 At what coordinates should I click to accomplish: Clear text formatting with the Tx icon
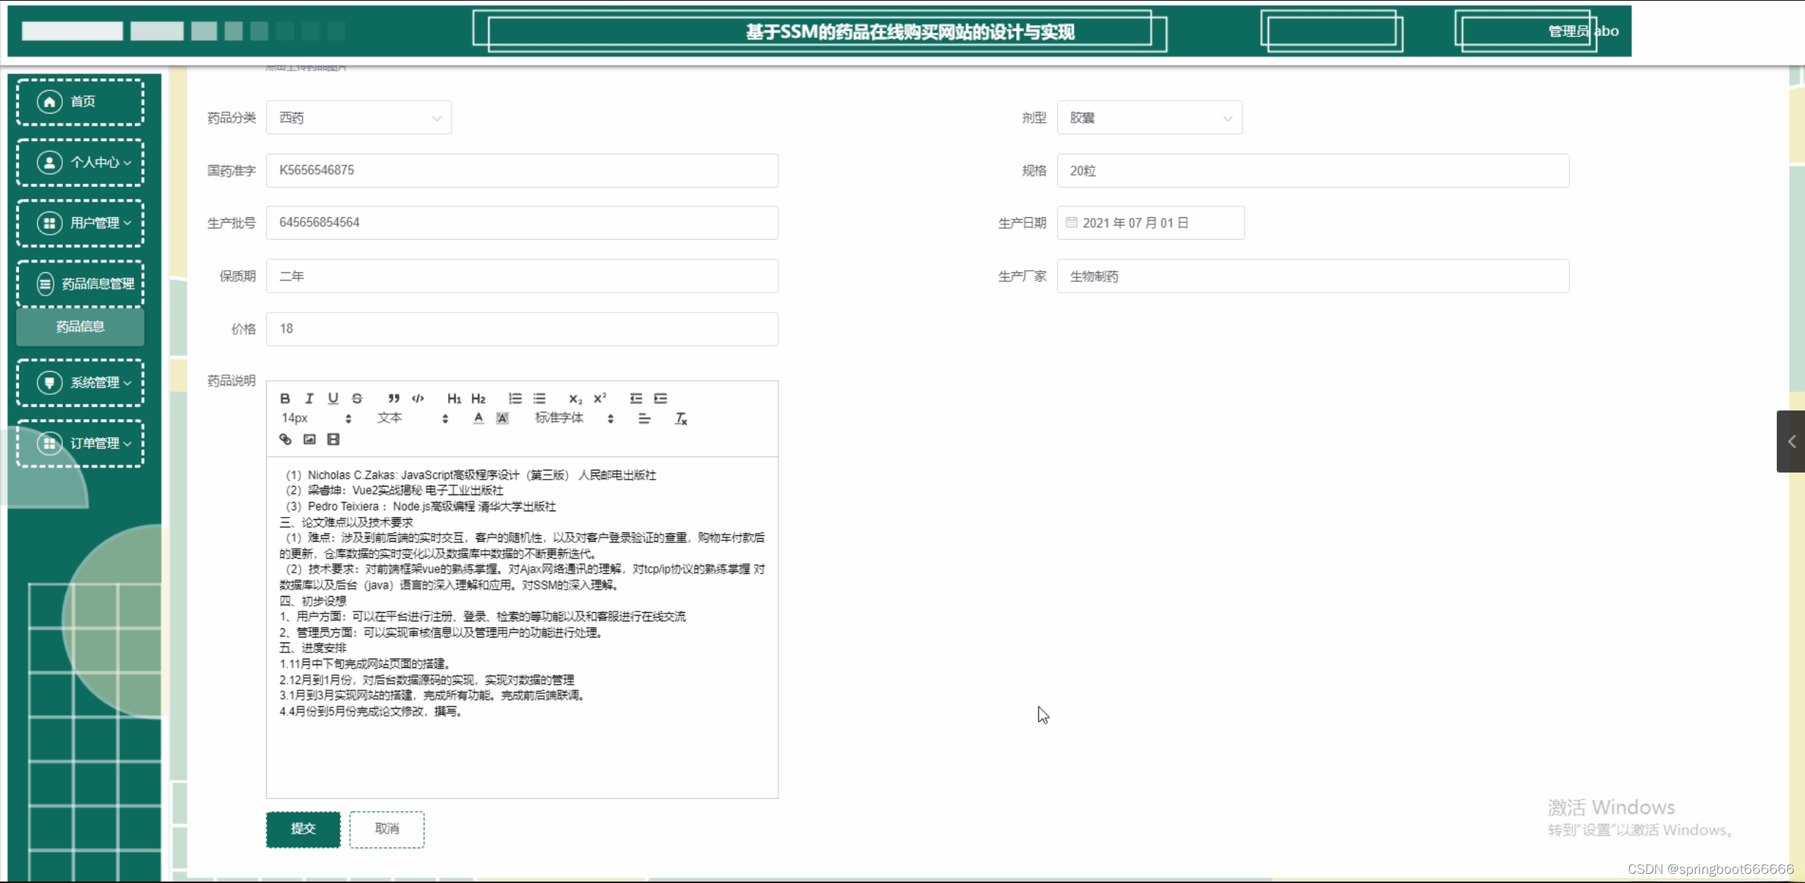pyautogui.click(x=681, y=419)
